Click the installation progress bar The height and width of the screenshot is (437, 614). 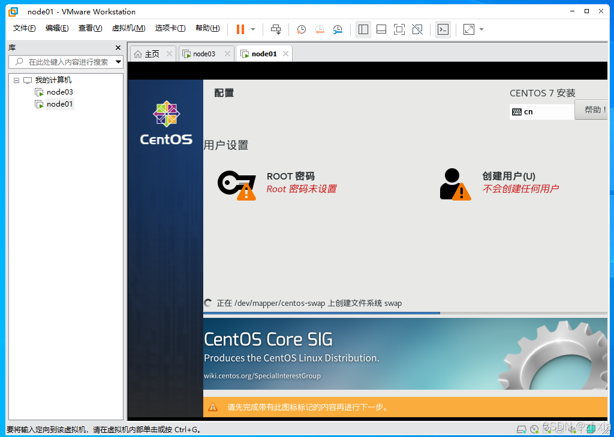point(405,313)
